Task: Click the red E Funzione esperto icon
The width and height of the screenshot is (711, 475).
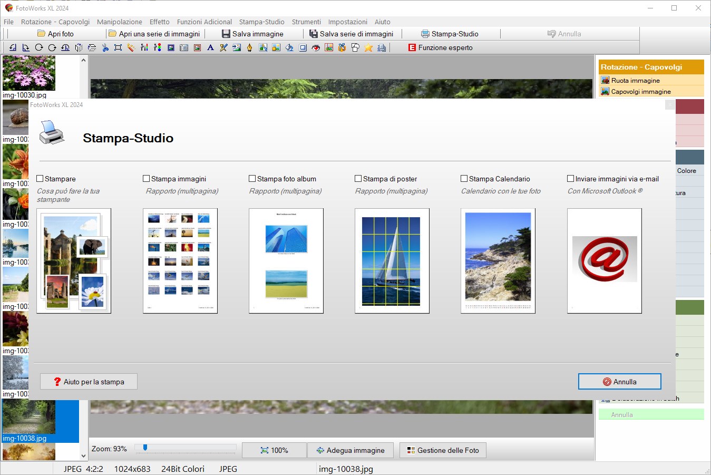Action: pos(412,47)
